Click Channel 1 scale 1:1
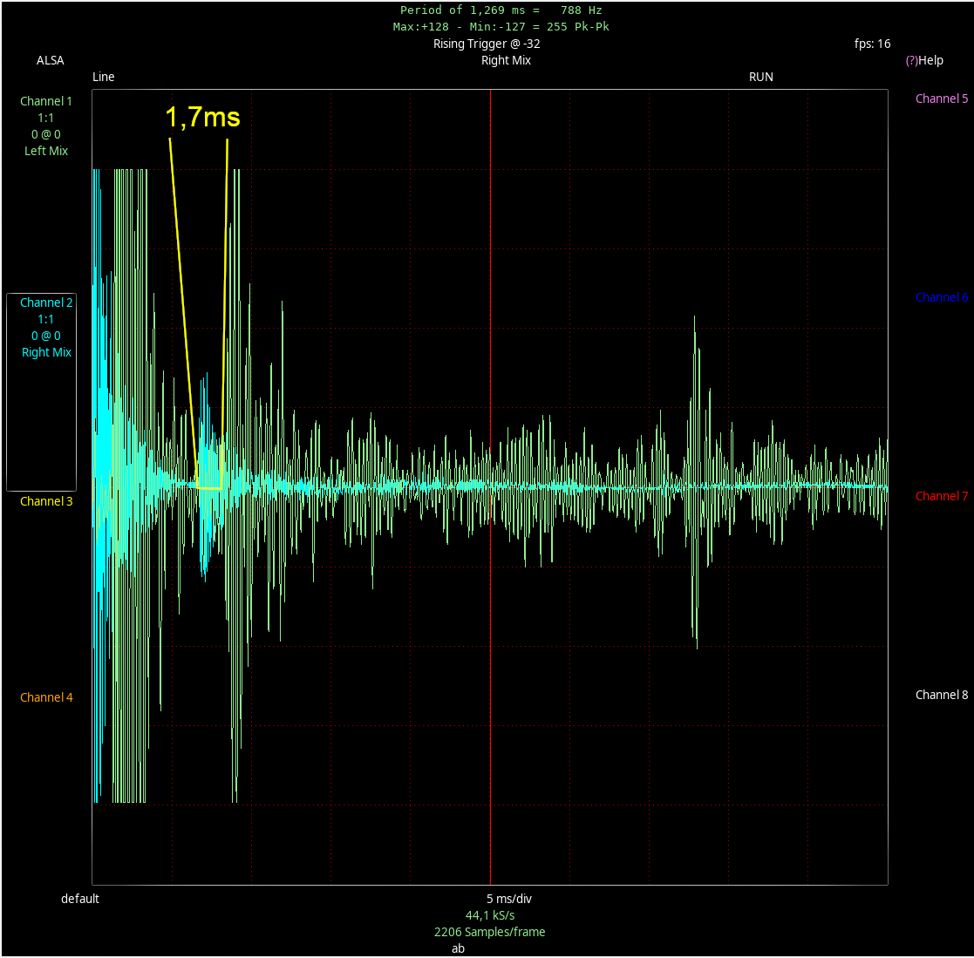The height and width of the screenshot is (958, 974). point(46,118)
